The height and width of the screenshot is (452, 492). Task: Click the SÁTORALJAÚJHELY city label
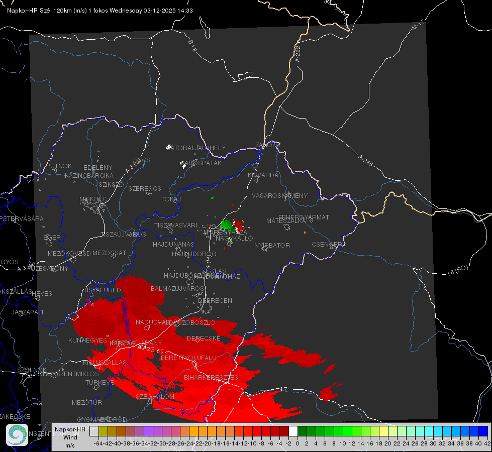coord(196,148)
